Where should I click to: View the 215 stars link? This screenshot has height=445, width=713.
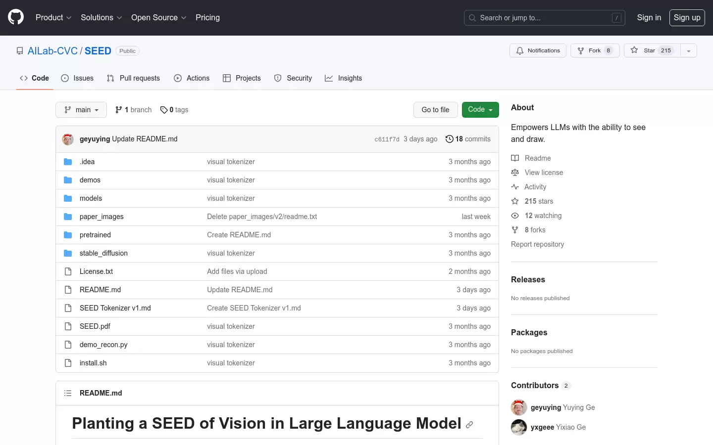click(x=532, y=201)
